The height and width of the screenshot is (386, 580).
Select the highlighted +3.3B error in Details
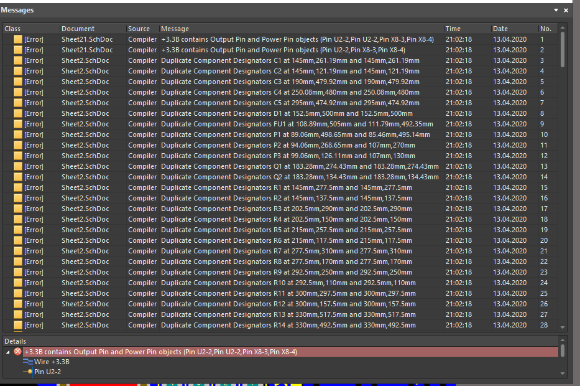coord(290,352)
